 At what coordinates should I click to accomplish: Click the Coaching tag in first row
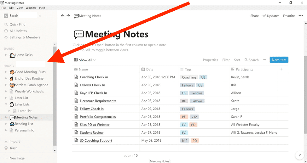click(x=189, y=77)
